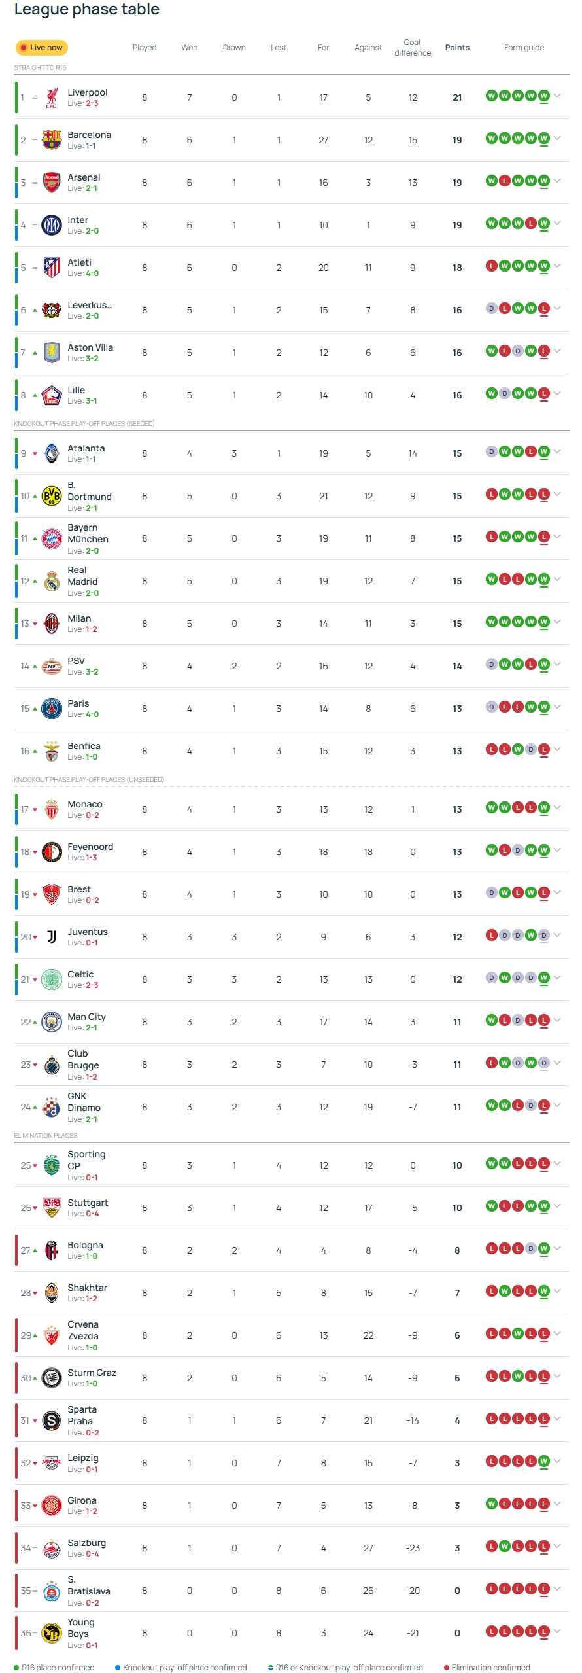
Task: Click the Liverpool club crest
Action: 52,98
